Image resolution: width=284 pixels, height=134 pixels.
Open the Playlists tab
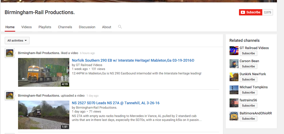coord(45,27)
